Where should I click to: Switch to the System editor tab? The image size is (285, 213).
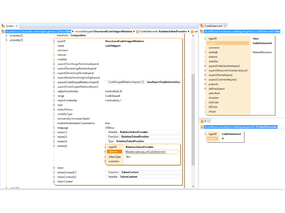coord(9,26)
